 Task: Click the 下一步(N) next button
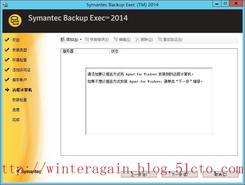(180, 174)
